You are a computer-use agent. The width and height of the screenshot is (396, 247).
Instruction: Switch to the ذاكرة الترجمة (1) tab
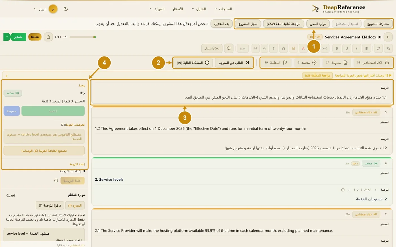tap(50, 206)
